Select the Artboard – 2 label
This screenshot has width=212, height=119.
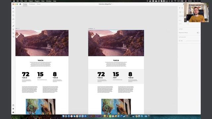point(91,29)
